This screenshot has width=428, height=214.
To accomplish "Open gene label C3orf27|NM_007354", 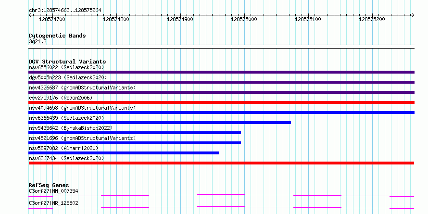I will tap(53, 191).
